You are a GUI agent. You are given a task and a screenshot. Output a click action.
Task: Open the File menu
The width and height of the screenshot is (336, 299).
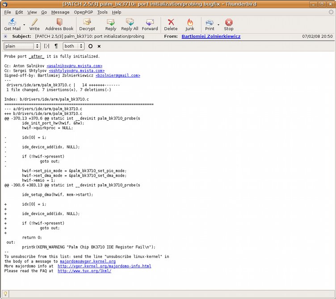click(8, 12)
